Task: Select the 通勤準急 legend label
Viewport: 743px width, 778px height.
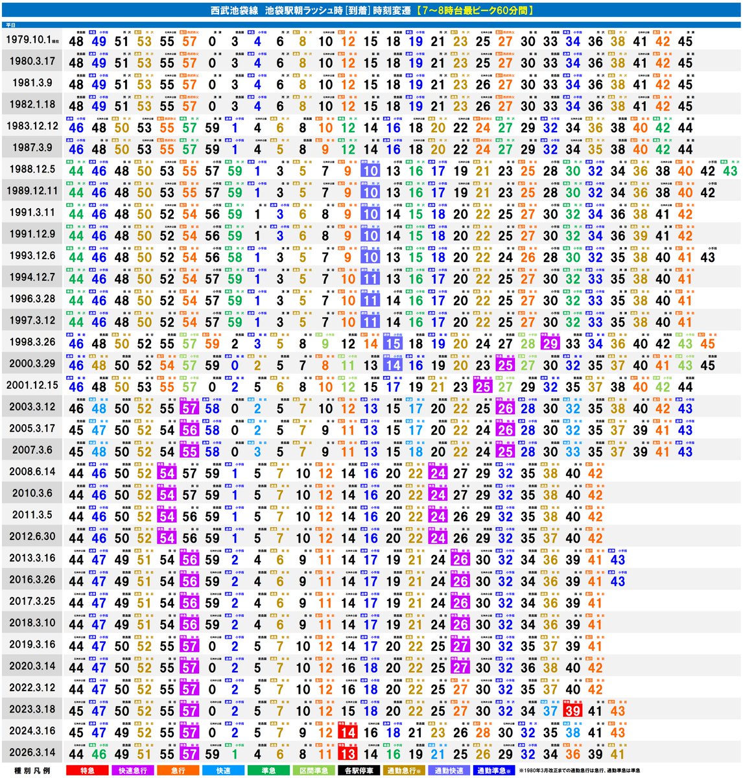Action: point(493,771)
